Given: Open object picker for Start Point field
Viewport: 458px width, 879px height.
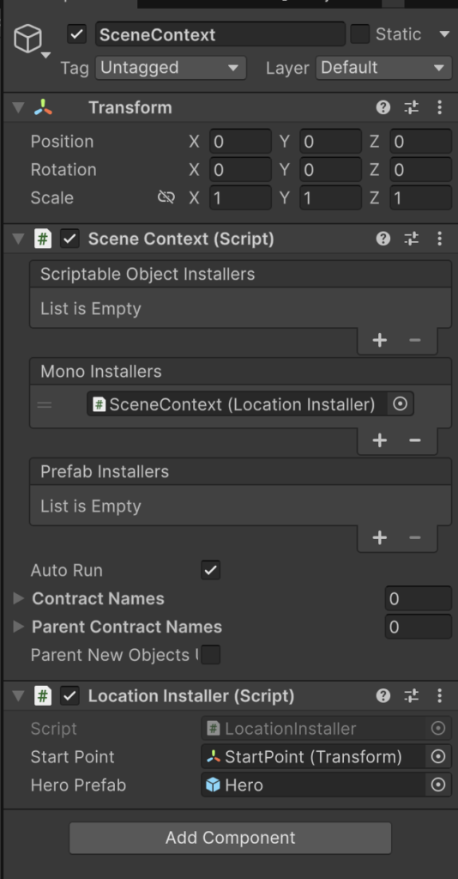Looking at the screenshot, I should tap(437, 757).
